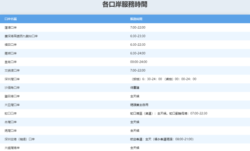Select the 大鏟灣港岸 row name
Screen dimensions: 250x151
pos(12,148)
